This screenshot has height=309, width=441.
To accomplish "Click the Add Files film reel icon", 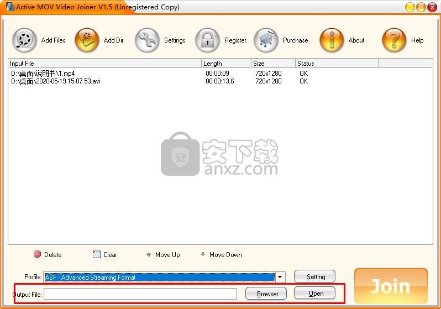I will click(25, 40).
